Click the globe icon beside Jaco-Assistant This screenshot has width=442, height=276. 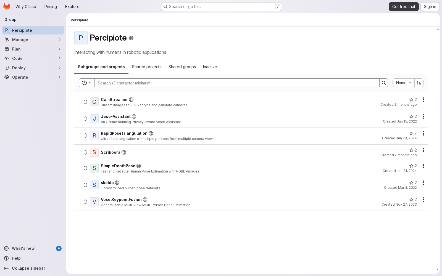[x=134, y=116]
